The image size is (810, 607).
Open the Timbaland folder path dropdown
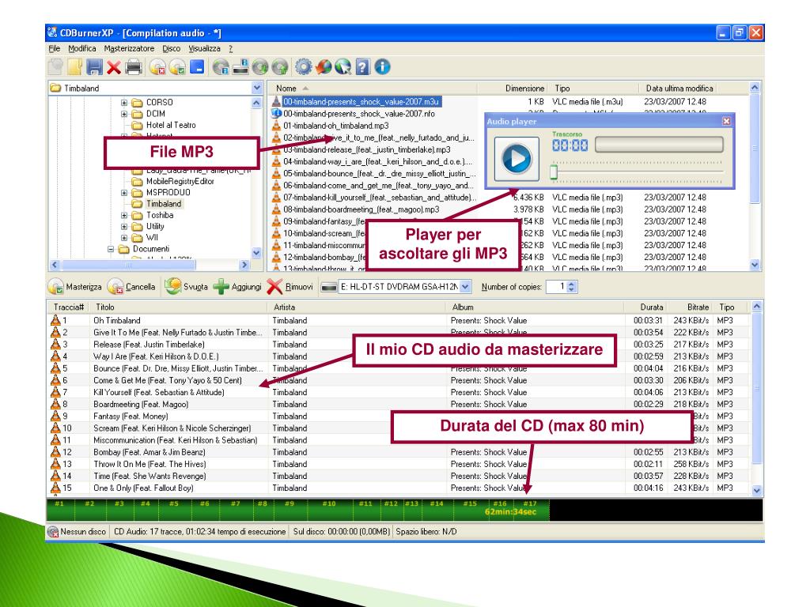256,89
